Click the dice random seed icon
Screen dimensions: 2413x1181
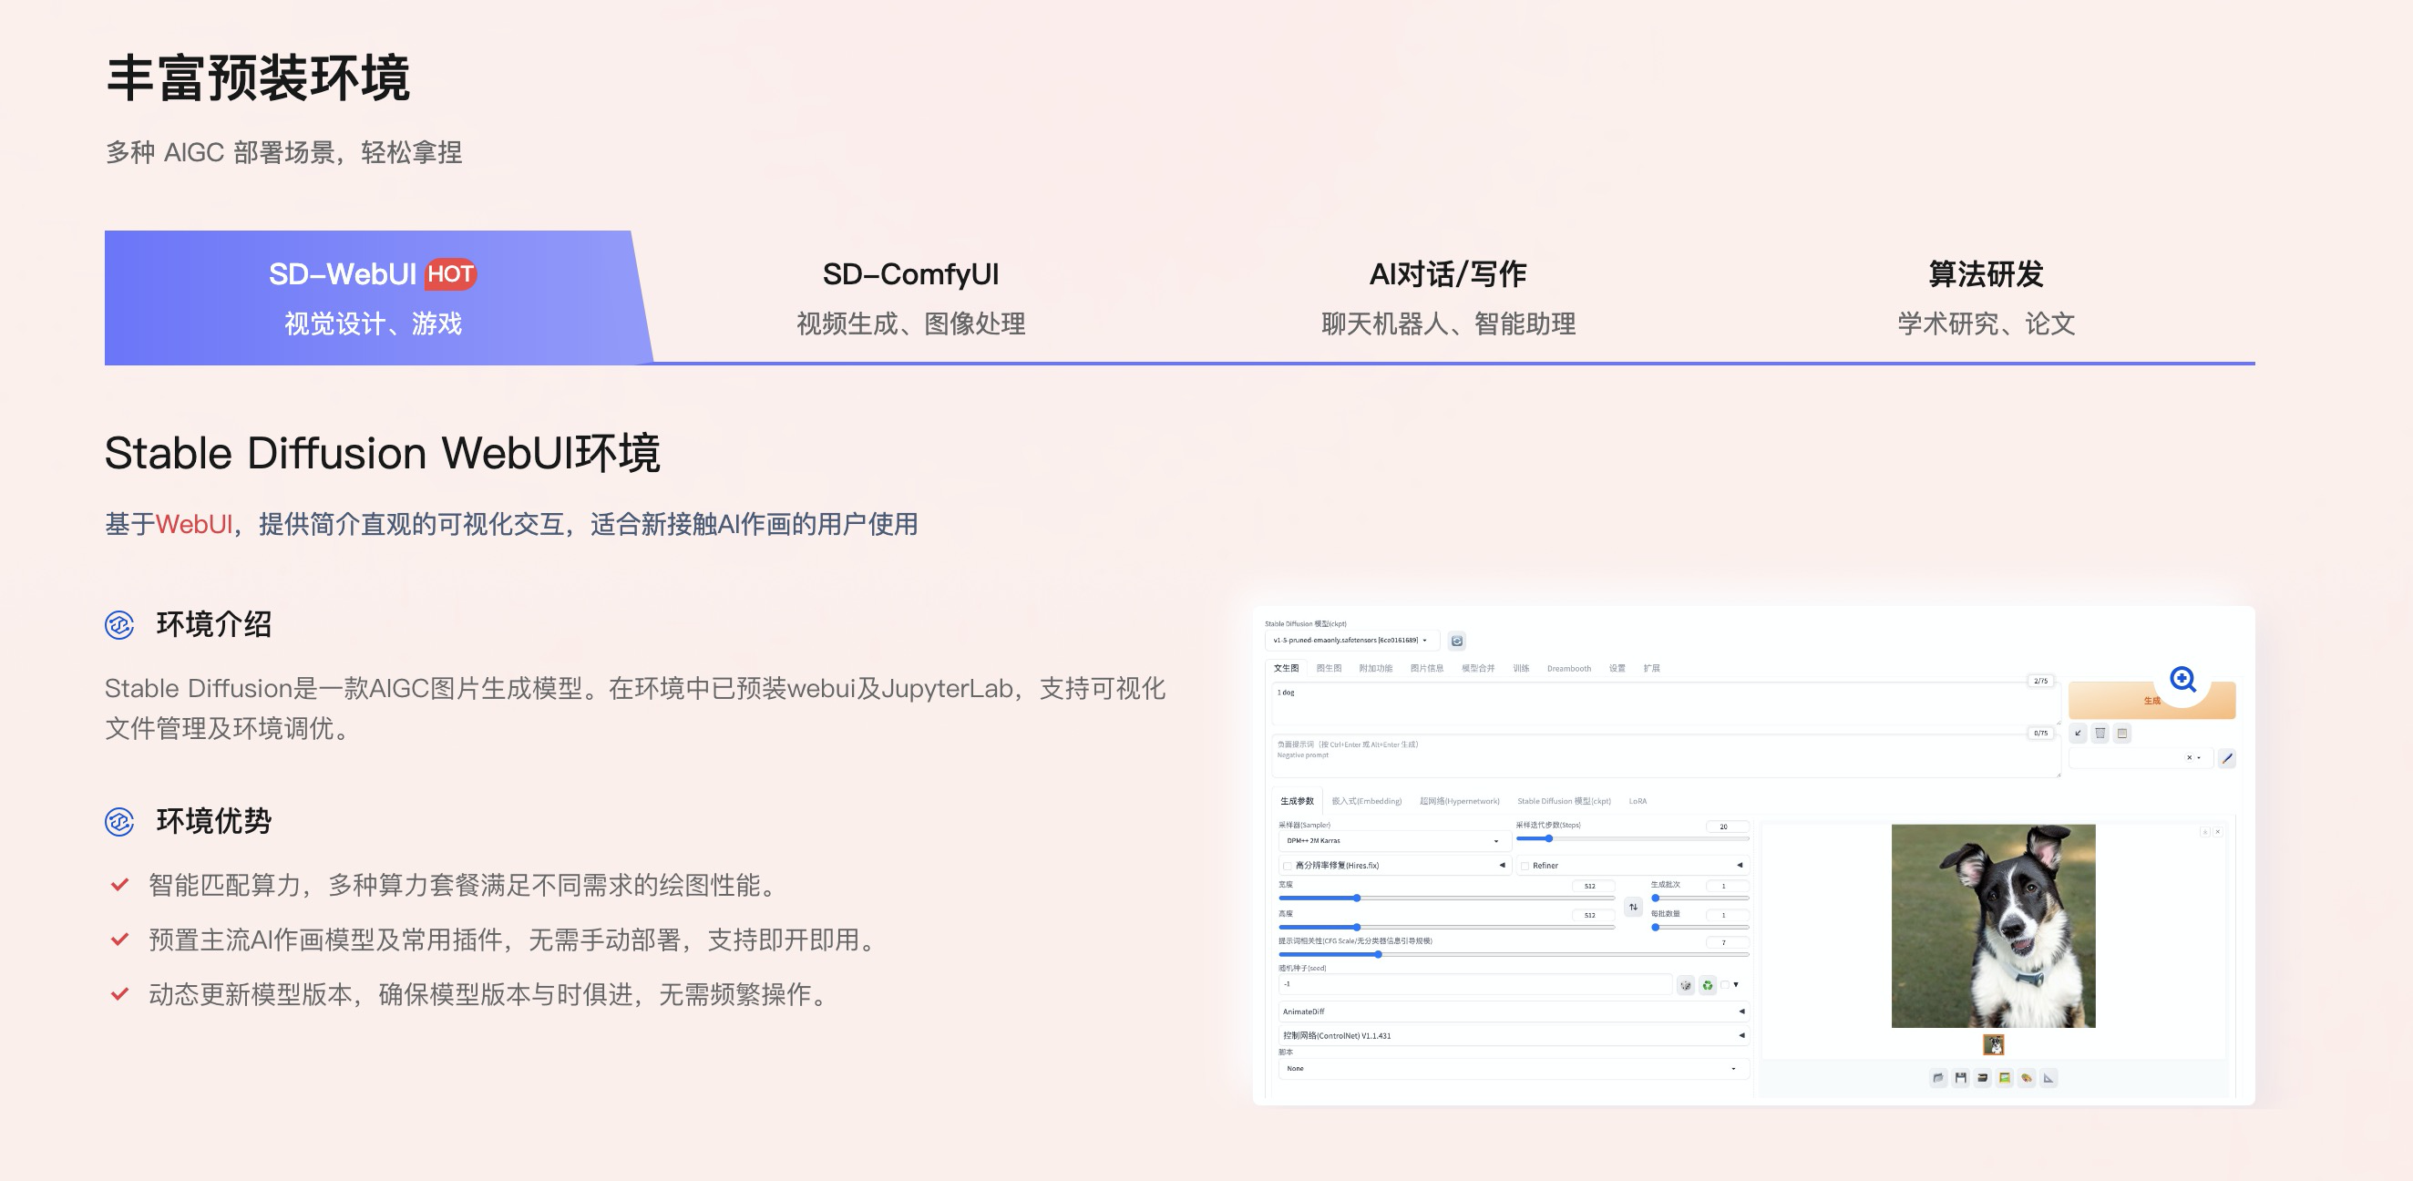pyautogui.click(x=1686, y=984)
